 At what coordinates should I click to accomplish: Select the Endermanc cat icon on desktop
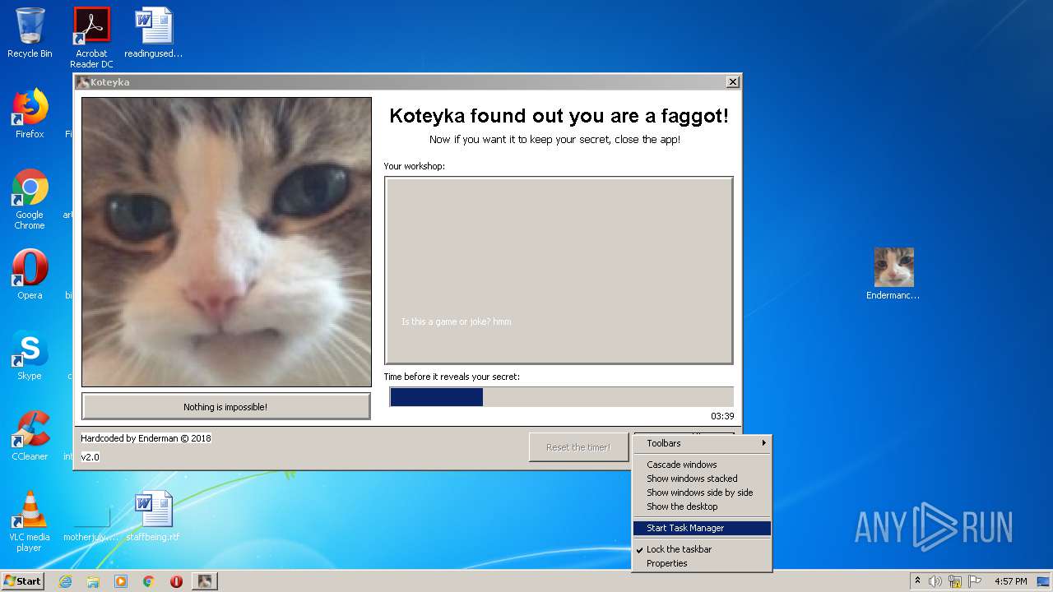893,274
